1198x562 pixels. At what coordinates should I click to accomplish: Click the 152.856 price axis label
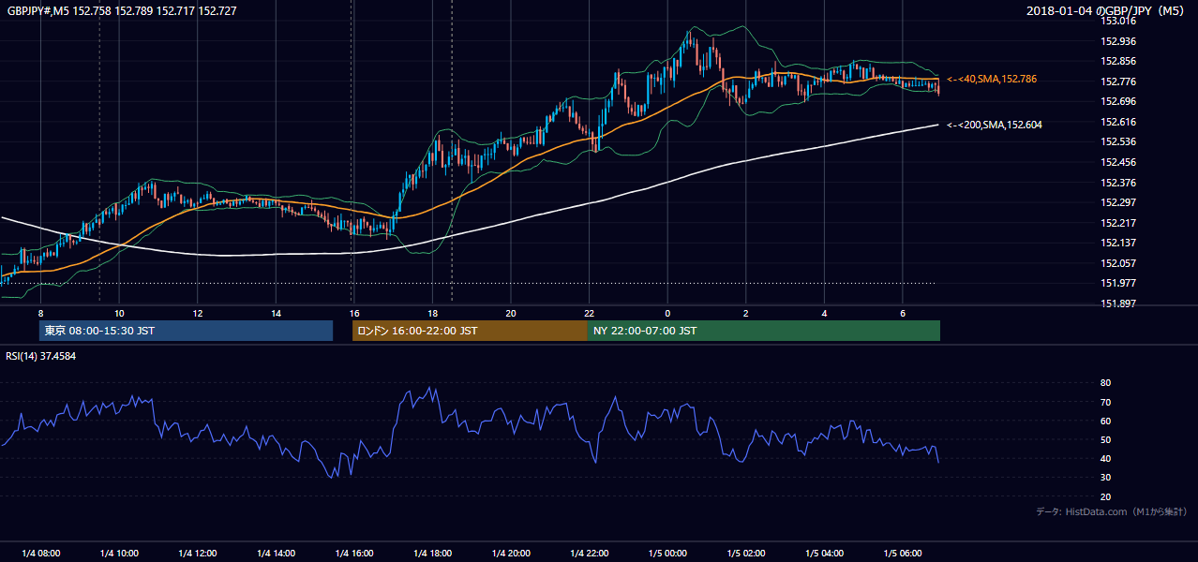1119,61
